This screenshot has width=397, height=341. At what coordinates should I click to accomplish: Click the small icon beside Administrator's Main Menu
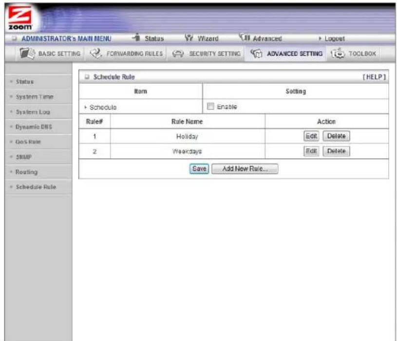pyautogui.click(x=15, y=38)
